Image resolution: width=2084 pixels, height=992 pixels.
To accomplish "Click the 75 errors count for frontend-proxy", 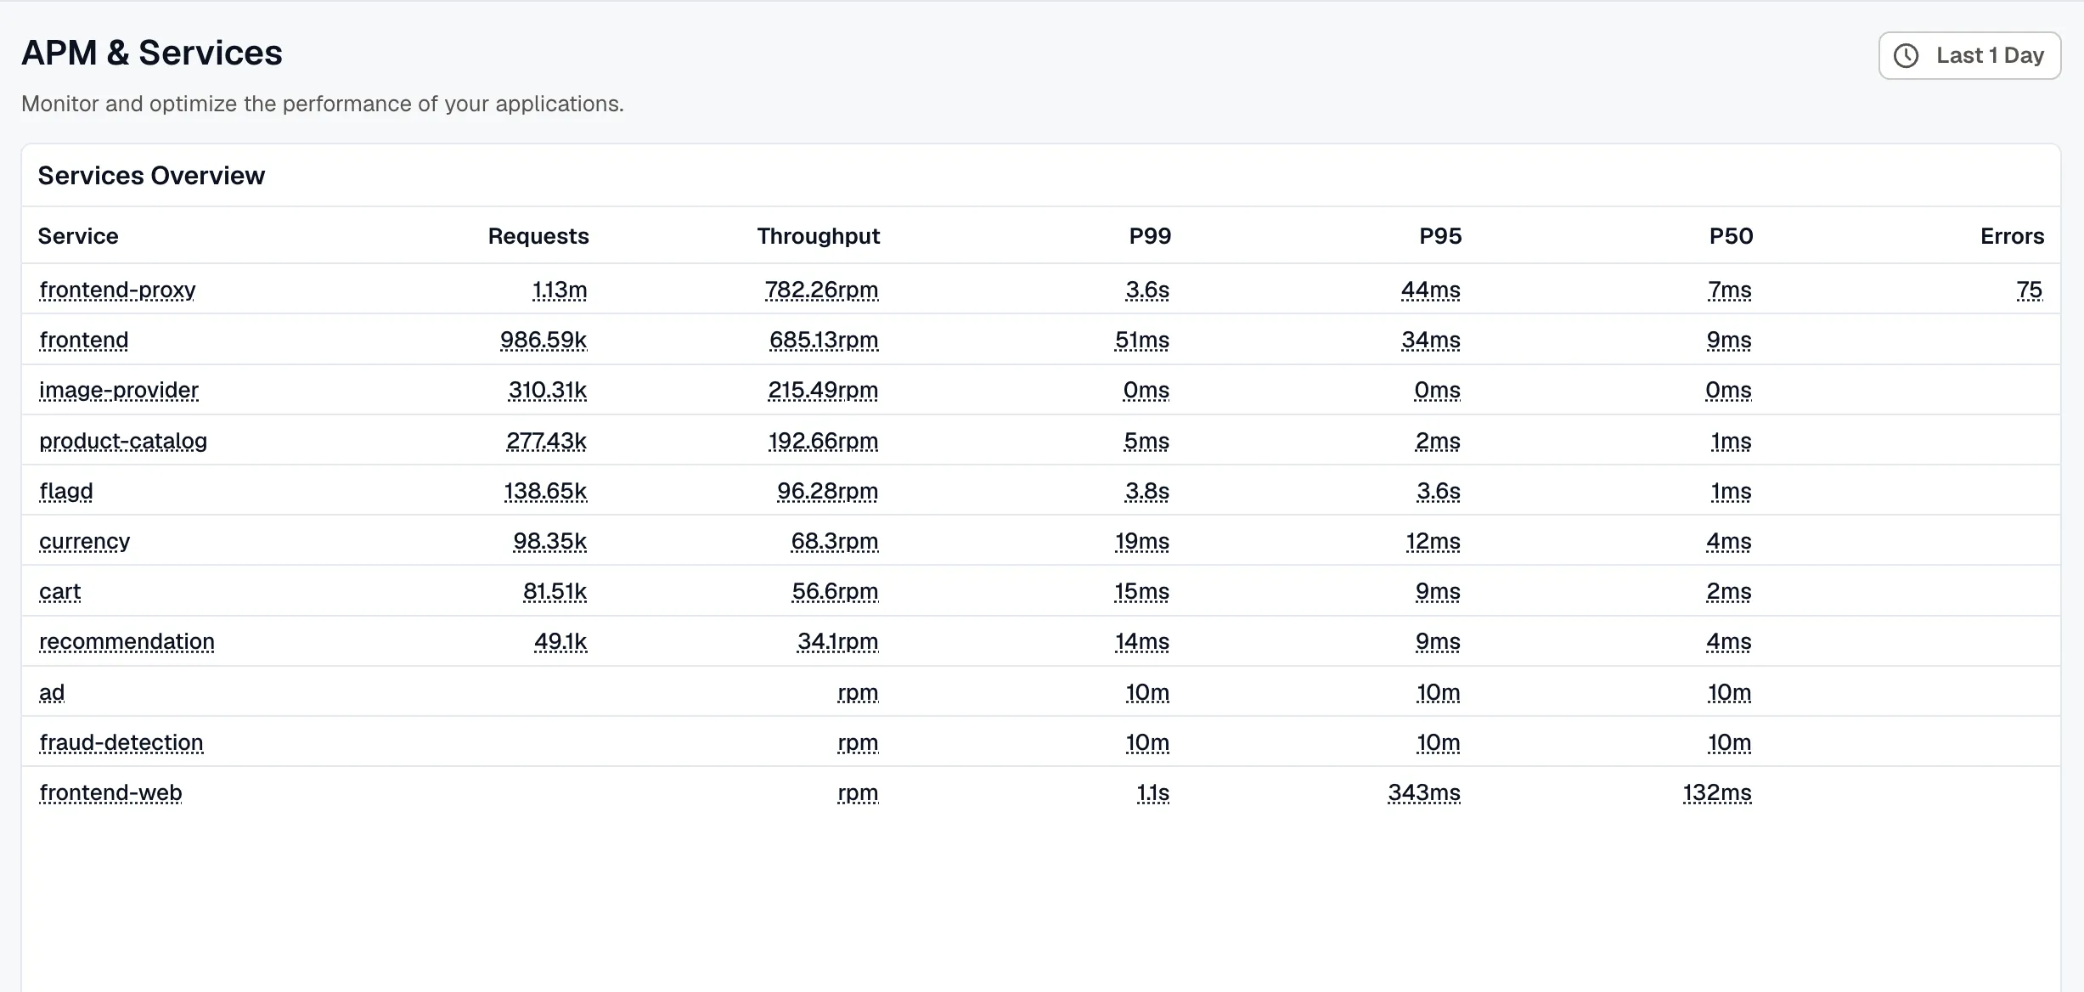I will pyautogui.click(x=2030, y=290).
